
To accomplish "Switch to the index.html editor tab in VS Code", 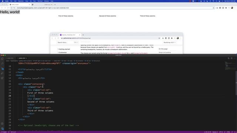I will pos(10,58).
